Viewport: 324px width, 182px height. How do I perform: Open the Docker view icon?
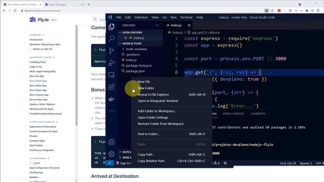pos(111,99)
